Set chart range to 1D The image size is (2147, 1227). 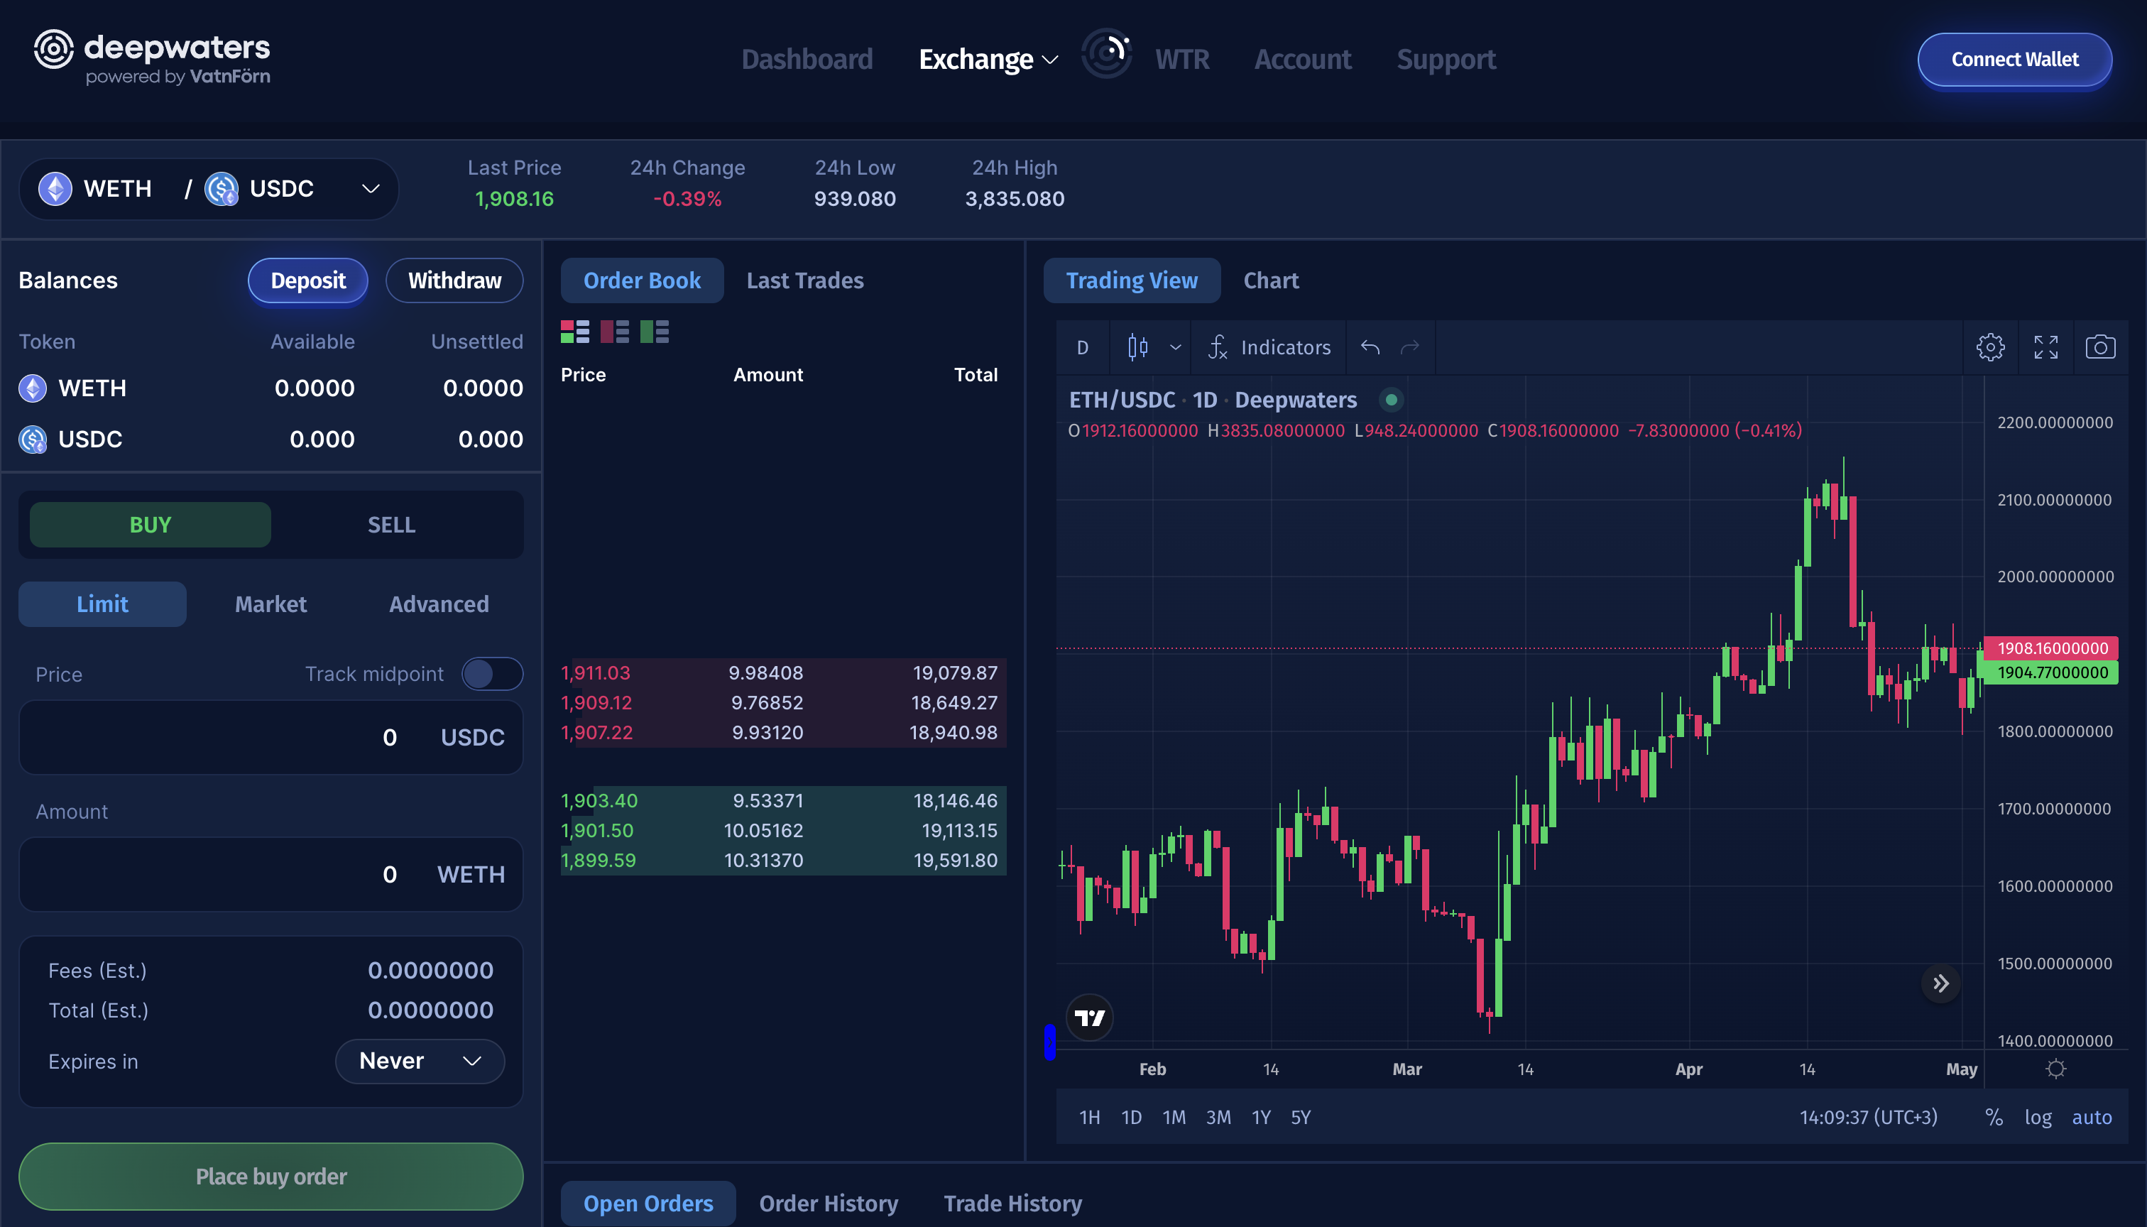(x=1131, y=1117)
